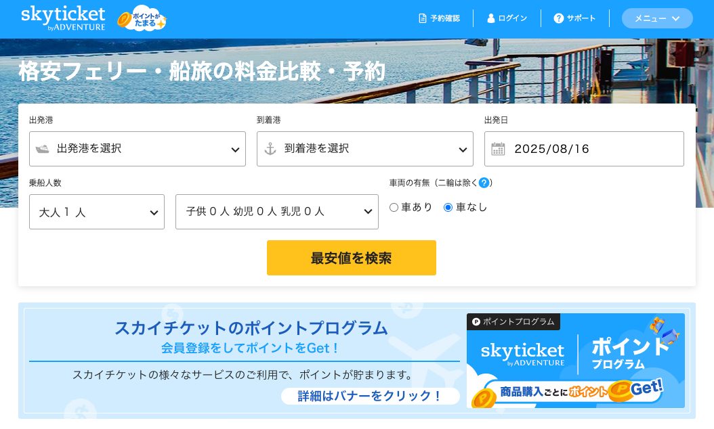Click the points cloud badge icon
This screenshot has height=429, width=714.
coord(142,18)
